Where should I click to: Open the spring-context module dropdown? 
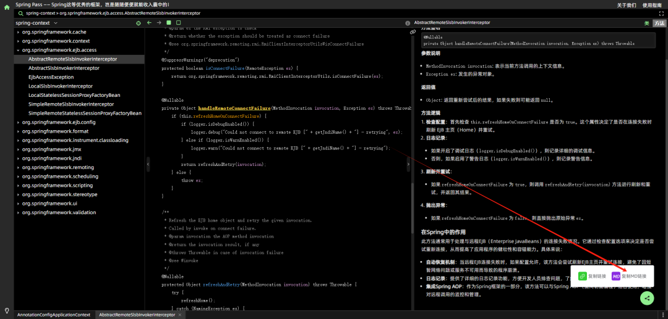(x=36, y=23)
